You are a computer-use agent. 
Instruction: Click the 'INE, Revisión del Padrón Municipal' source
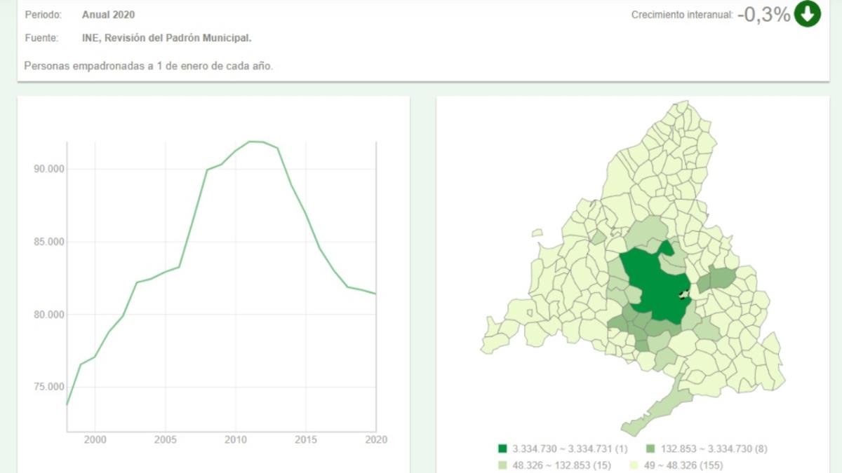166,38
